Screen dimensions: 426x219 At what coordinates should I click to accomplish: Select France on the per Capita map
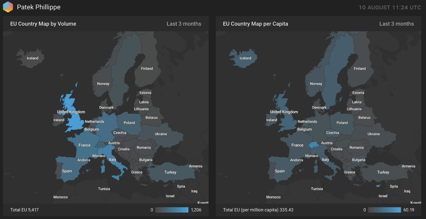[x=297, y=145]
